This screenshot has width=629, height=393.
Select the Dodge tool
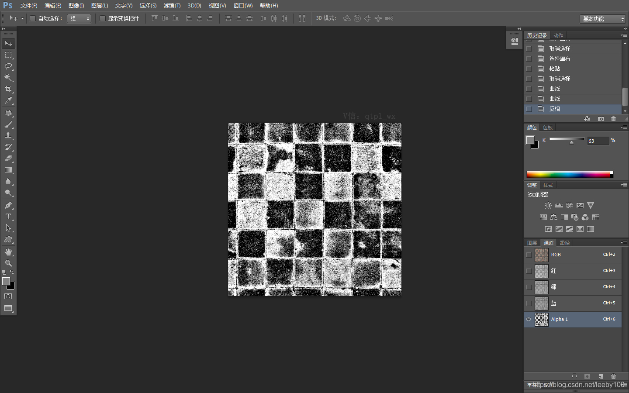8,193
